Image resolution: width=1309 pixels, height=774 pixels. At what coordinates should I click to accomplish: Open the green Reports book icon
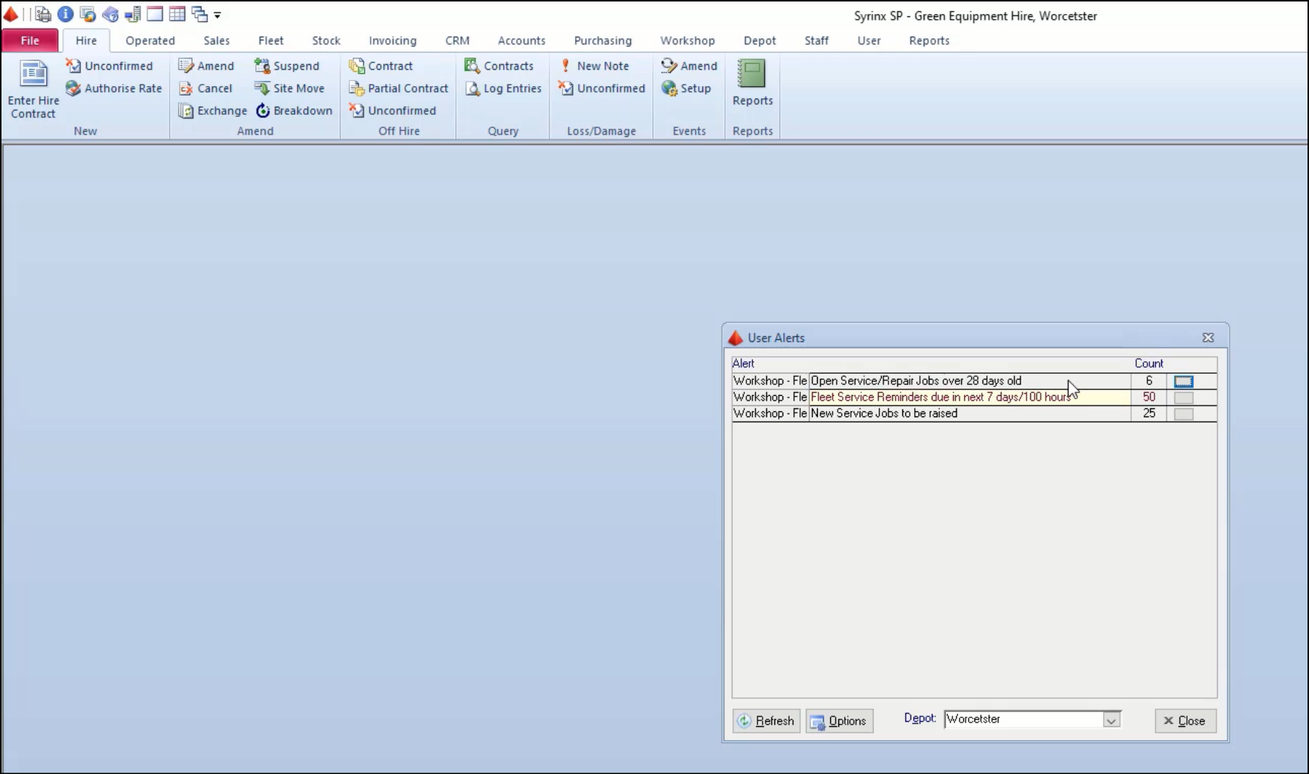click(x=752, y=74)
